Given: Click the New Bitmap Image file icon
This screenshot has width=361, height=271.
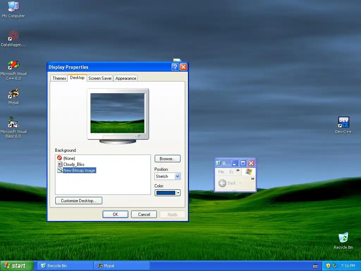Looking at the screenshot, I should [60, 170].
